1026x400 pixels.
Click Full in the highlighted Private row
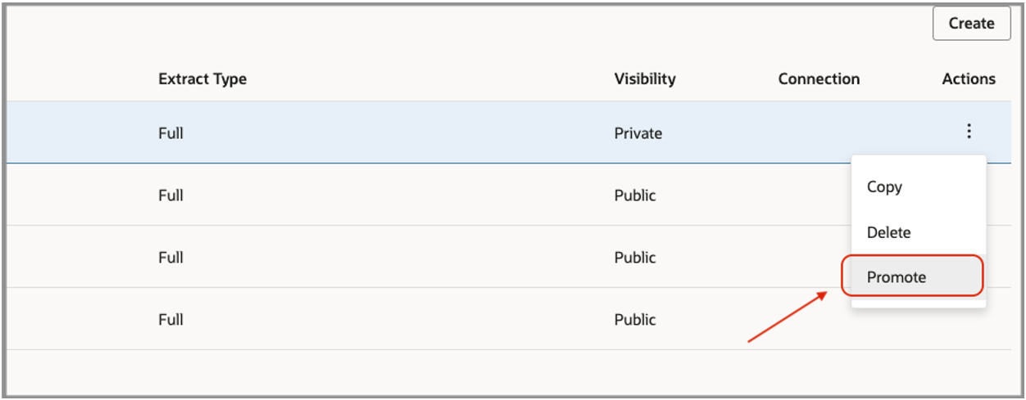pyautogui.click(x=170, y=133)
